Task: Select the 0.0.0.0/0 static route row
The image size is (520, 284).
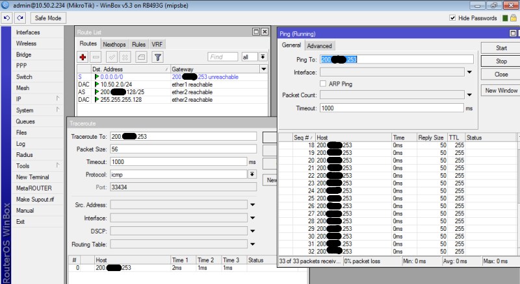Action: tap(172, 77)
